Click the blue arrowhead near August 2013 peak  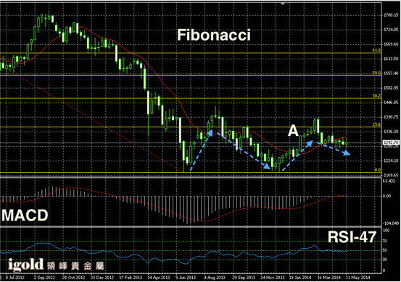pyautogui.click(x=210, y=133)
